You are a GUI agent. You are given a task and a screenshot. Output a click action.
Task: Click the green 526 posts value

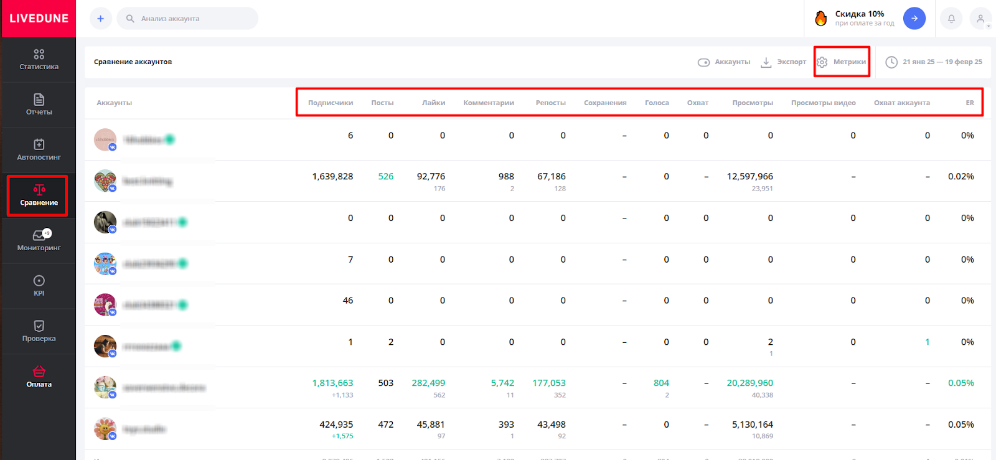[386, 177]
